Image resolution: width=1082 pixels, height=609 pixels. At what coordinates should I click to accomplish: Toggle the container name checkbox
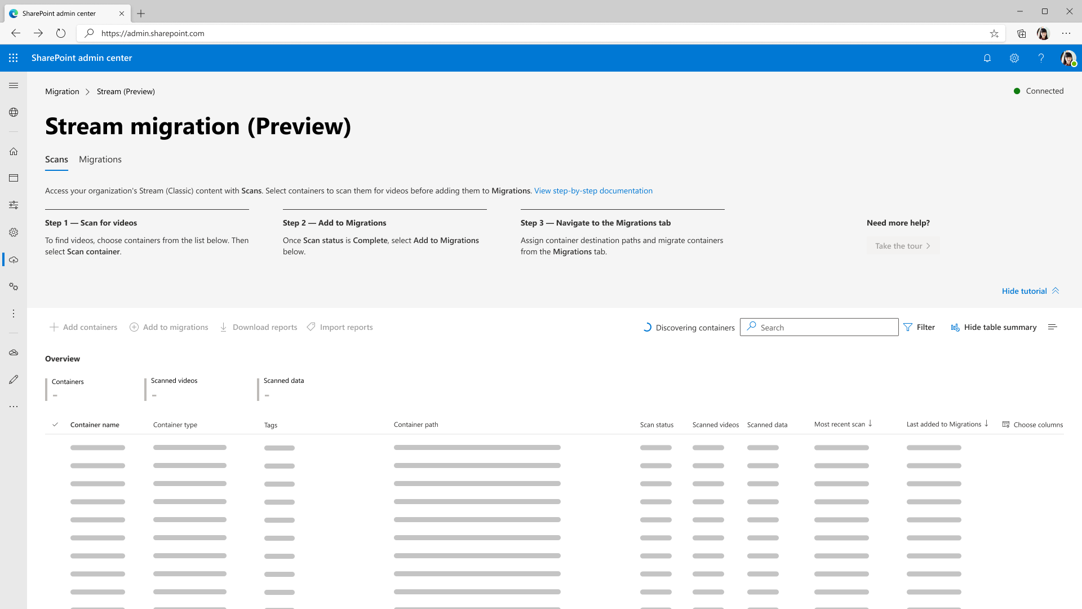pyautogui.click(x=55, y=424)
